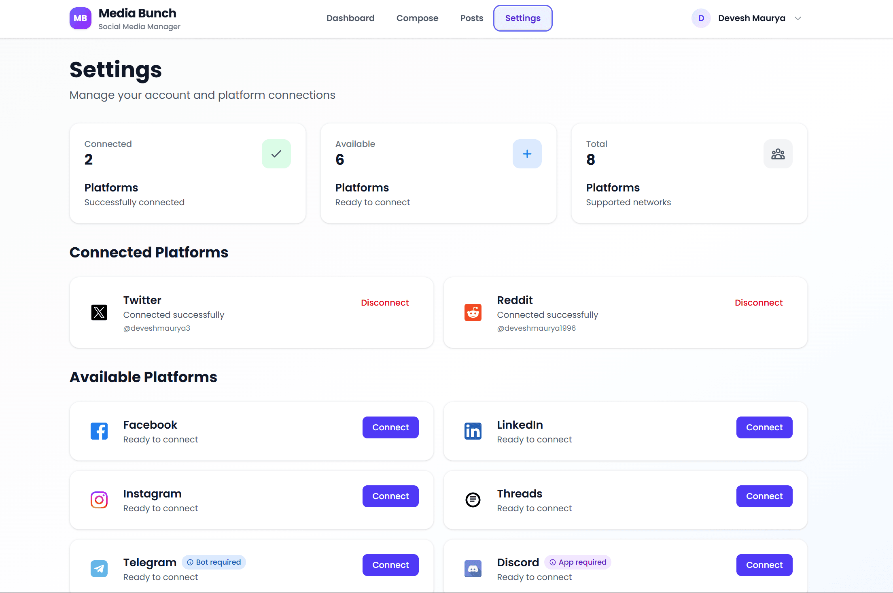Click the D user avatar circle

click(701, 18)
